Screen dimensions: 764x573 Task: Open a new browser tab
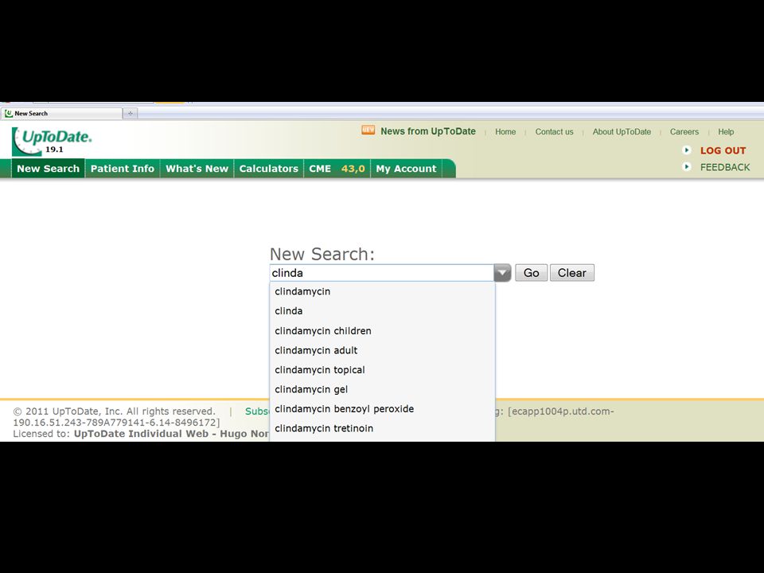pyautogui.click(x=130, y=113)
